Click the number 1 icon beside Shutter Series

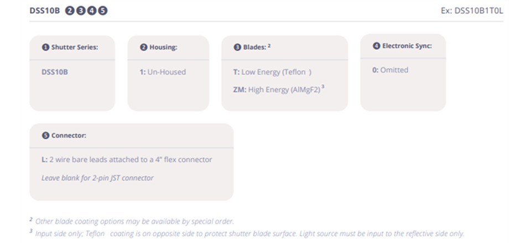(x=46, y=47)
